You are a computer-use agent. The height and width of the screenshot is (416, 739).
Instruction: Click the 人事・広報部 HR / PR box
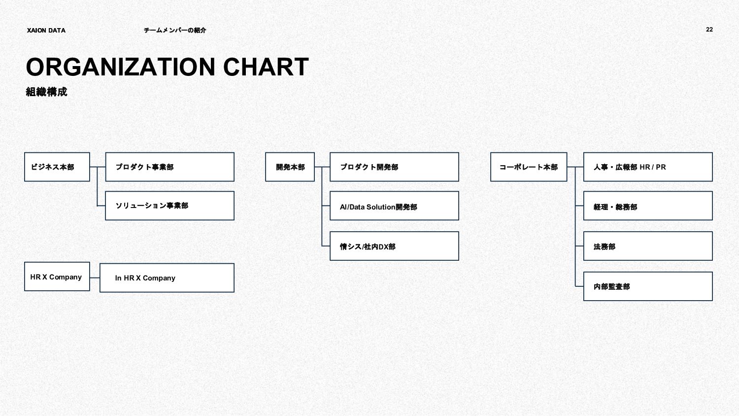(648, 167)
